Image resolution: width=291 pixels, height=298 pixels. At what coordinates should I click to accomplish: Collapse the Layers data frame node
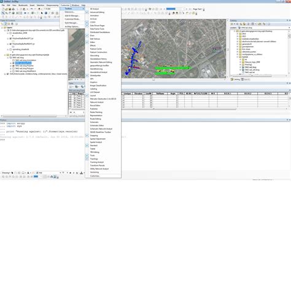[x=2, y=28]
